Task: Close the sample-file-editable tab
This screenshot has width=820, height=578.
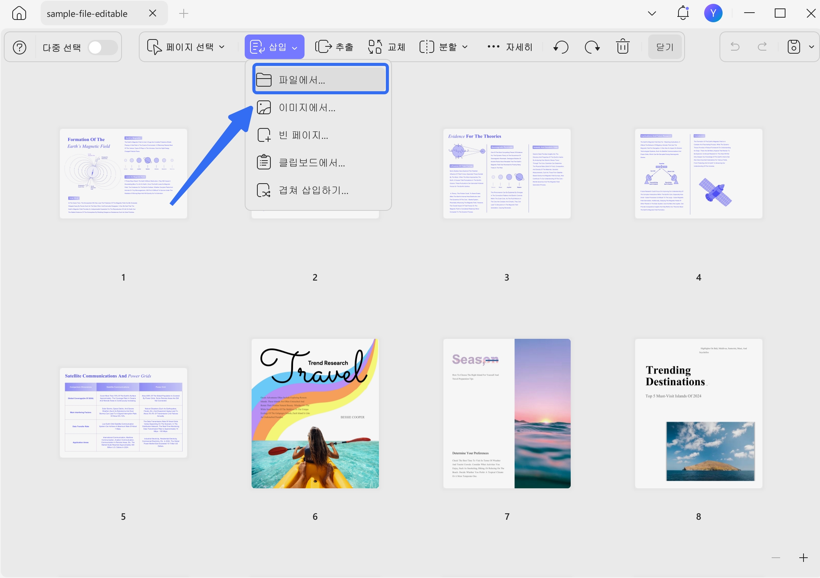Action: [152, 13]
